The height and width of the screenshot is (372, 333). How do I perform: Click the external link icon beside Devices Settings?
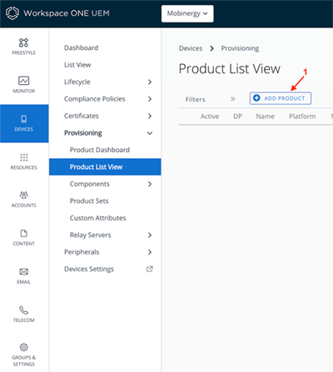pos(150,269)
